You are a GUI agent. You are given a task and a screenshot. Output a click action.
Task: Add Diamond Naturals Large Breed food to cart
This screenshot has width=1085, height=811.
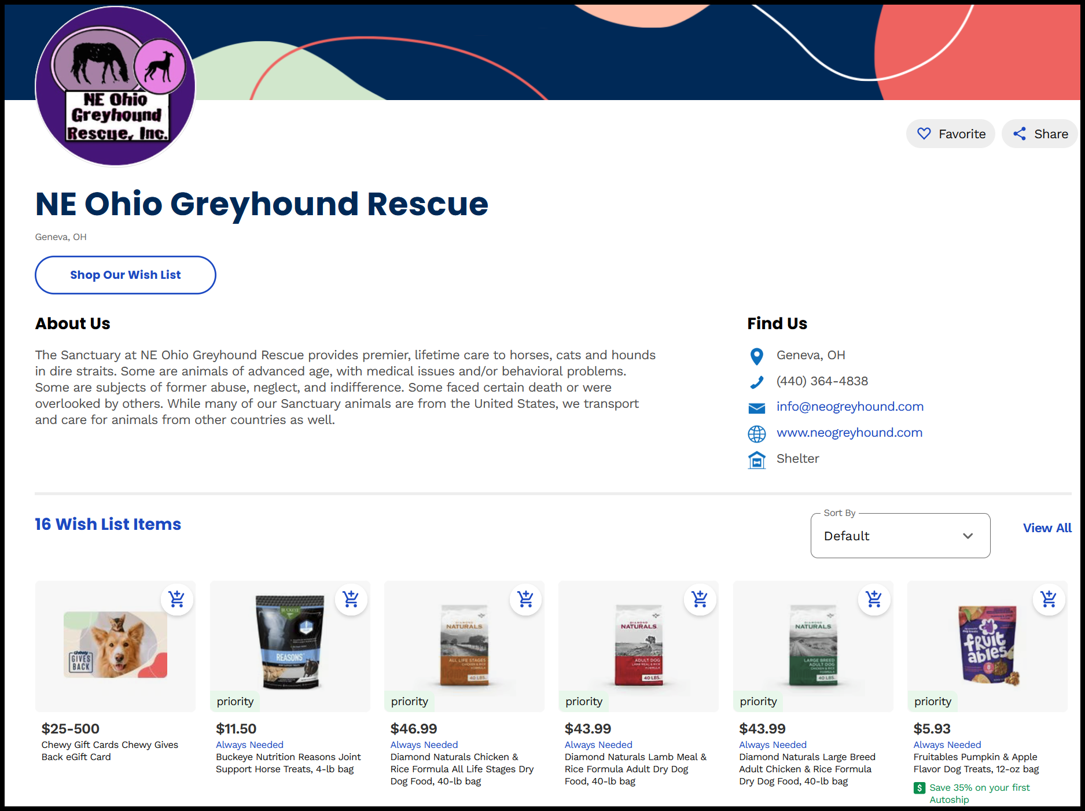coord(874,599)
